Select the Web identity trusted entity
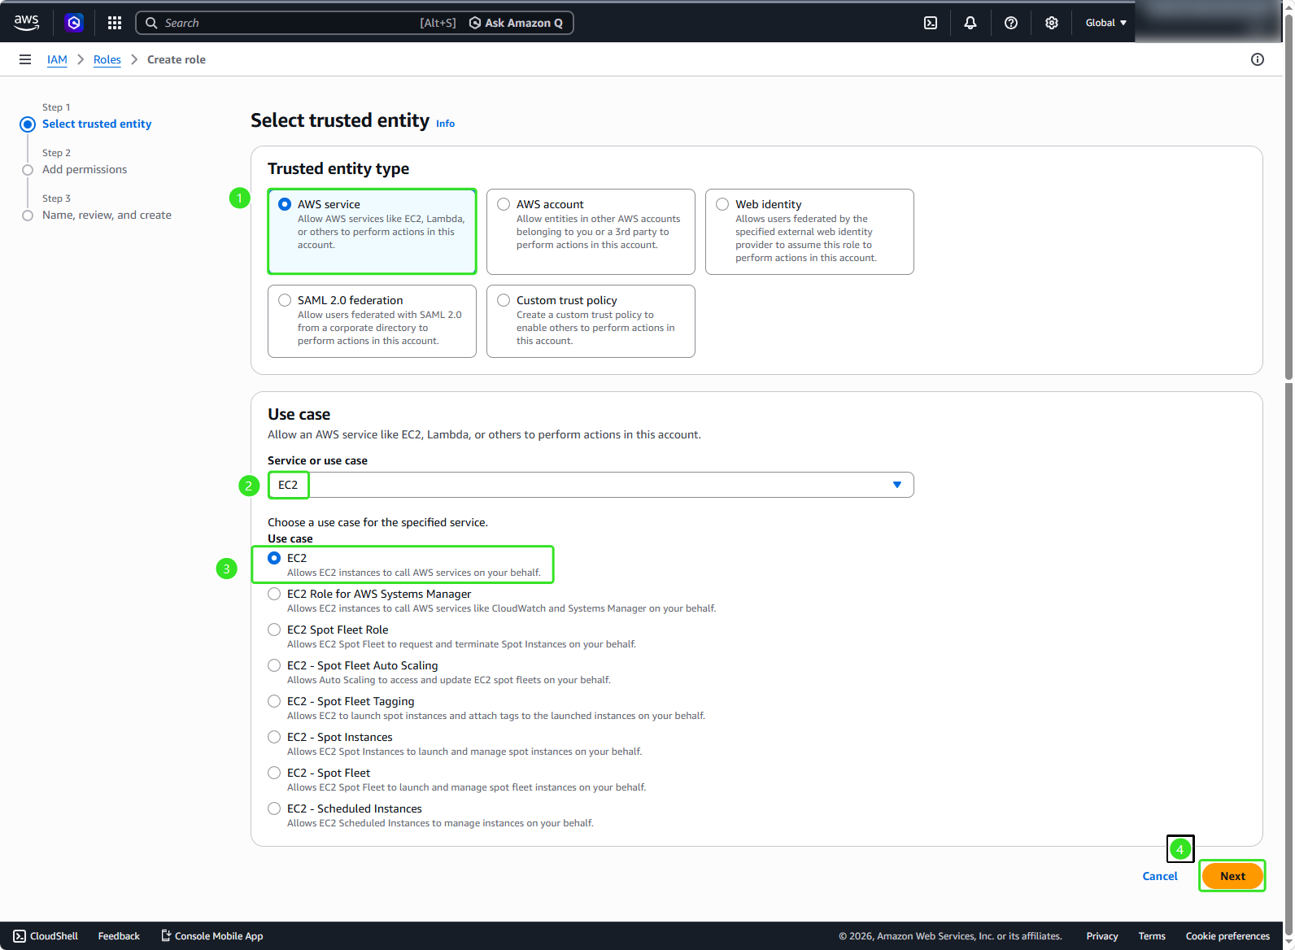Image resolution: width=1295 pixels, height=950 pixels. tap(809, 232)
